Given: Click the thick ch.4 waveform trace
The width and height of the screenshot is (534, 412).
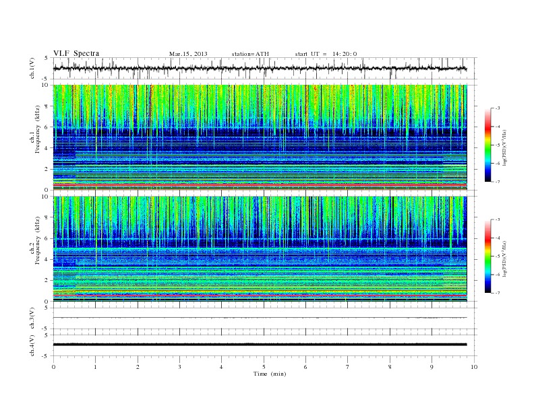Looking at the screenshot, I should pos(260,345).
